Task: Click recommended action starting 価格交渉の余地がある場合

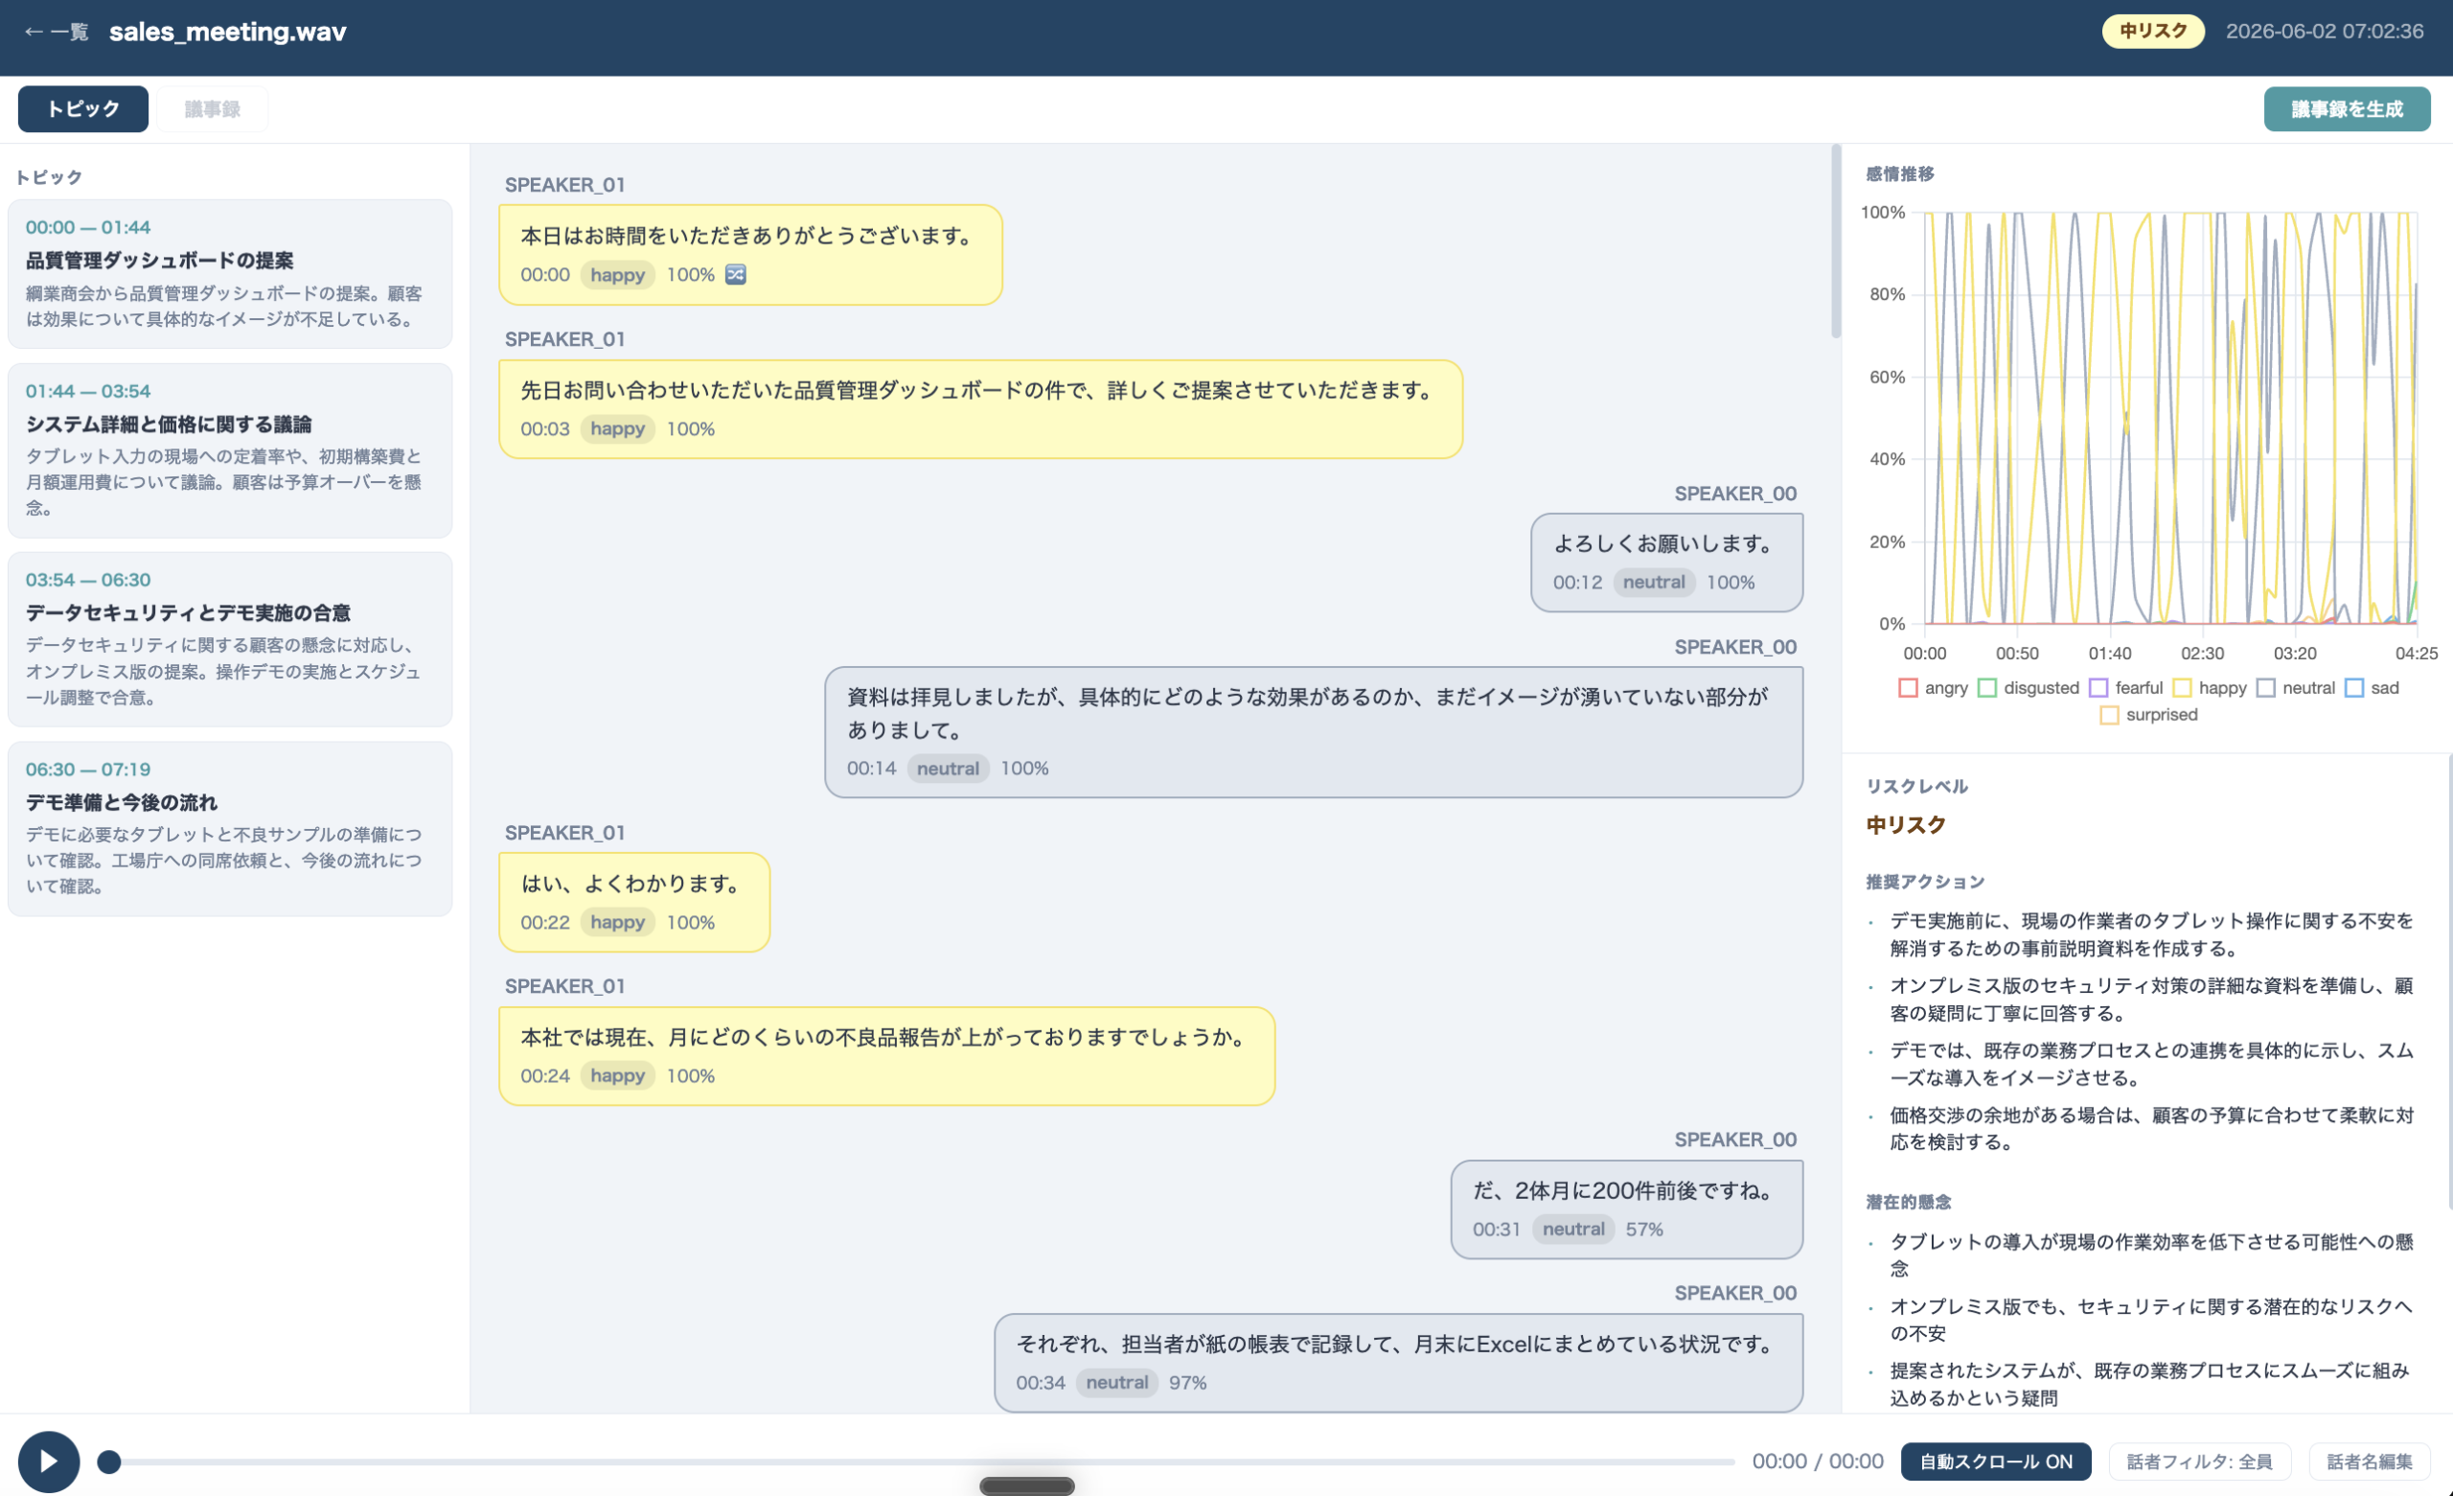Action: [2151, 1127]
